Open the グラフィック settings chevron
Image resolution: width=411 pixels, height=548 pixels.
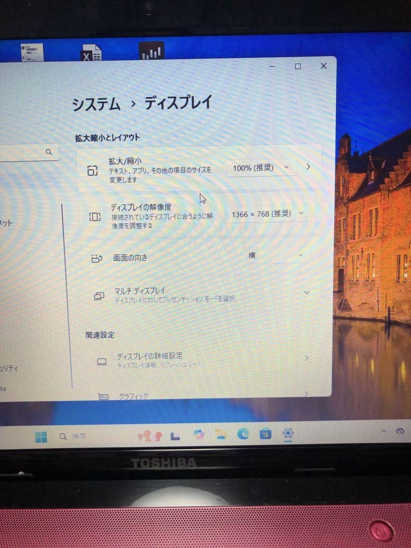point(306,394)
